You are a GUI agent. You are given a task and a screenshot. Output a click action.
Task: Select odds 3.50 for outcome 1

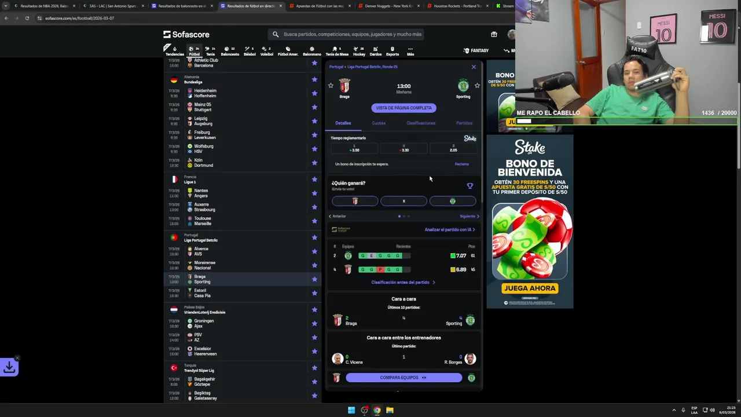click(354, 148)
